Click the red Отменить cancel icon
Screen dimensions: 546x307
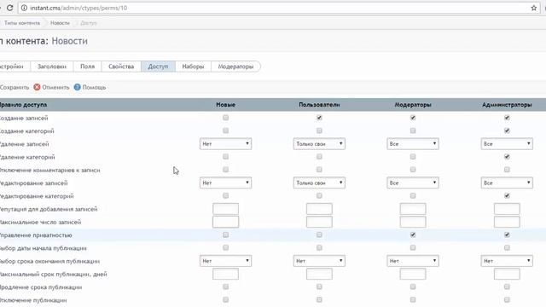[x=37, y=87]
